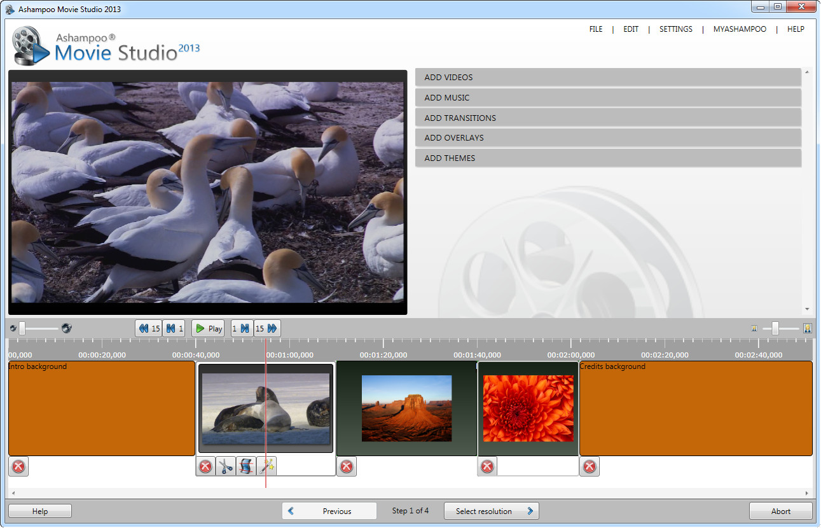Image resolution: width=821 pixels, height=528 pixels.
Task: Expand the ADD VIDEOS section
Action: [x=608, y=77]
